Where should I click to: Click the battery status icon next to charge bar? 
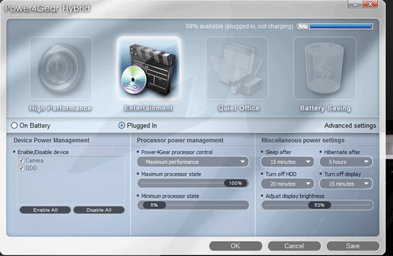point(302,27)
